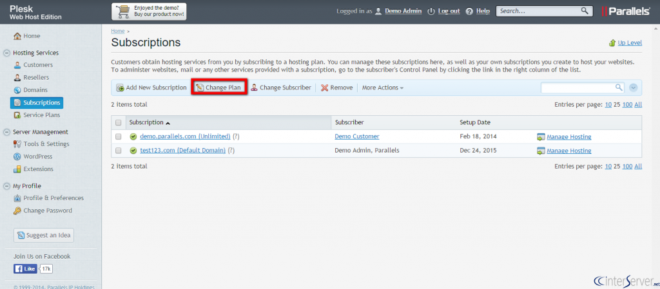Image resolution: width=660 pixels, height=289 pixels.
Task: Click the Subscriber column header
Action: pos(349,123)
